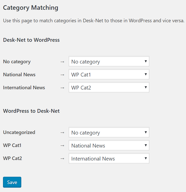Click the 'No category' label in Desk-Net section
This screenshot has width=186, height=192.
pyautogui.click(x=17, y=62)
